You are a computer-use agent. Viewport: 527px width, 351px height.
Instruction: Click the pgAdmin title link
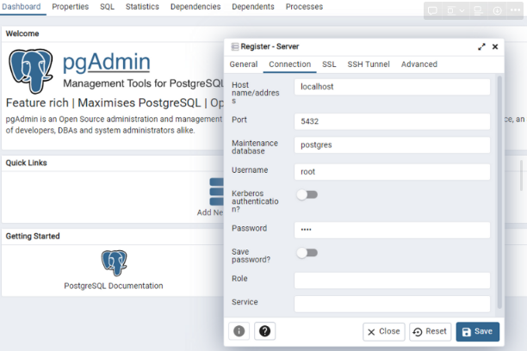tap(106, 62)
